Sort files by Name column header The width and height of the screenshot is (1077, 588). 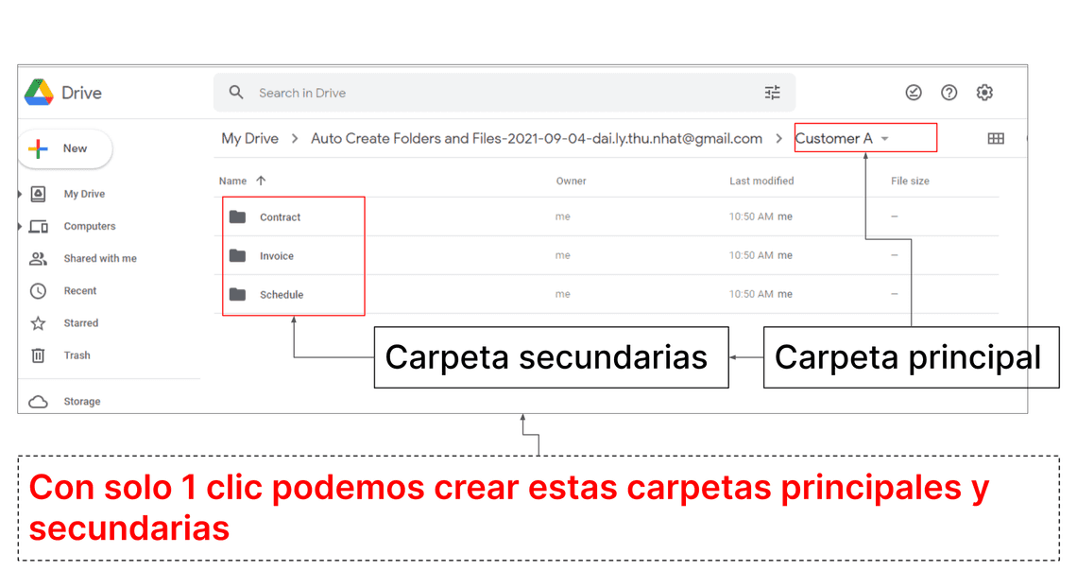pyautogui.click(x=232, y=181)
